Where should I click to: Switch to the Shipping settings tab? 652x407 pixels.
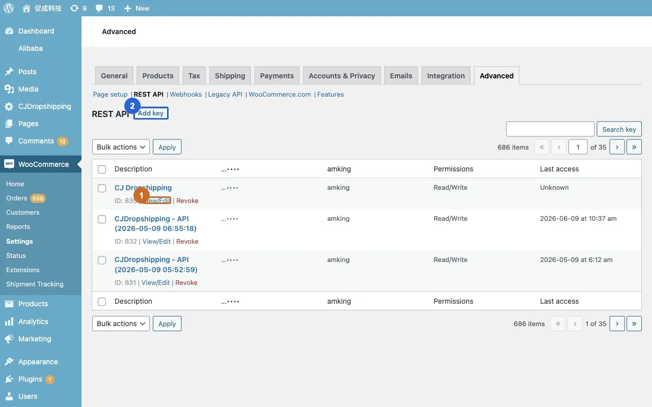point(230,76)
